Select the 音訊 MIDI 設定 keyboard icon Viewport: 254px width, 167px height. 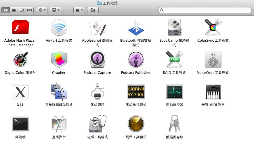click(x=213, y=92)
